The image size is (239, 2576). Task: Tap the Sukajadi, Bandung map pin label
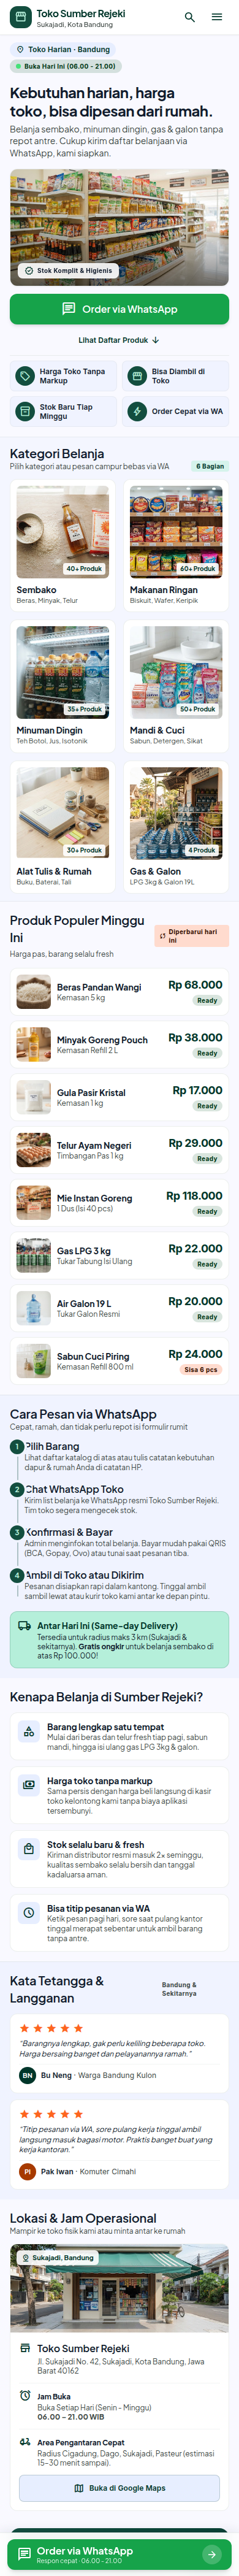[x=58, y=2258]
